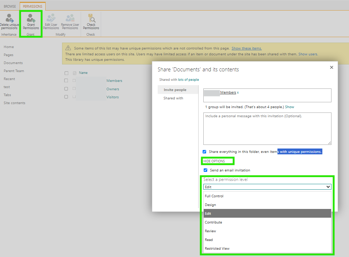Viewport: 349px width, 257px height.
Task: Open the 'lots of people' link
Action: [188, 80]
